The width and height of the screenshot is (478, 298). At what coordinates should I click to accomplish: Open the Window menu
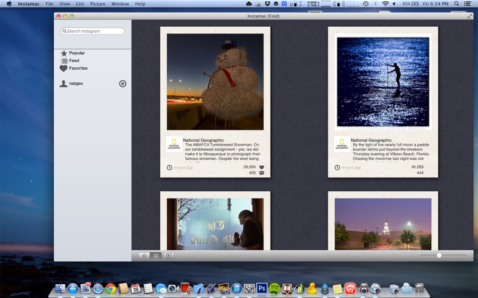[120, 4]
